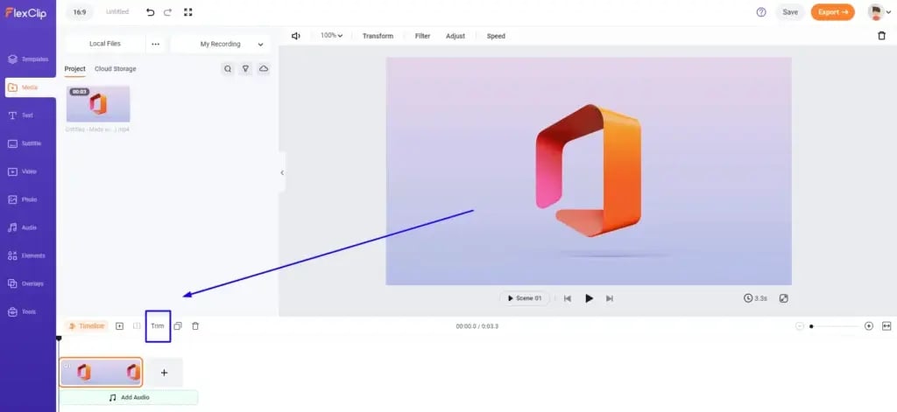Click the duplicate scene icon

[178, 326]
